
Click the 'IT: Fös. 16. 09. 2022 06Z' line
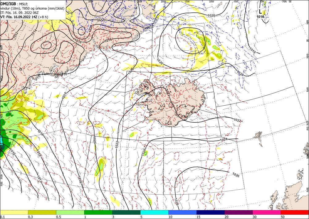pos(19,13)
